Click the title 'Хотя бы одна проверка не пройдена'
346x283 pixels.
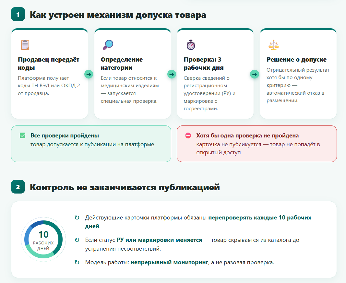click(247, 136)
